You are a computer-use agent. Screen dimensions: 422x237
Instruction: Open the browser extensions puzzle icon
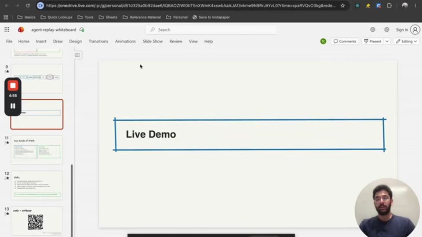tap(389, 5)
